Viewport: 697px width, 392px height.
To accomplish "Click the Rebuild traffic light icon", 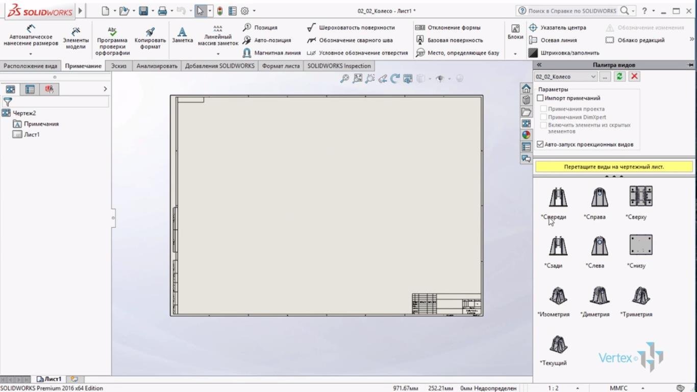I will point(220,11).
